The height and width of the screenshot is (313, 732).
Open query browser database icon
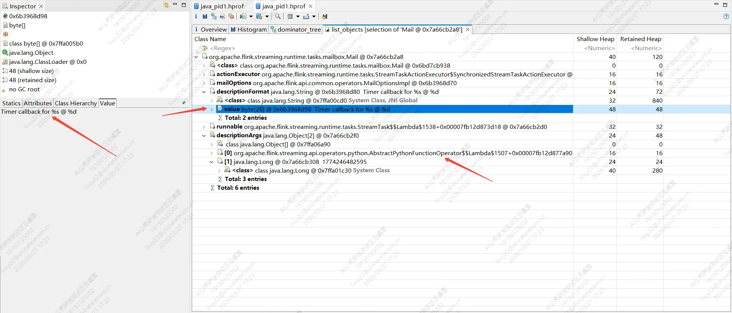coord(259,16)
